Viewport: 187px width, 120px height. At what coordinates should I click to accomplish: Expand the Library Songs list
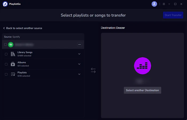(x=79, y=54)
